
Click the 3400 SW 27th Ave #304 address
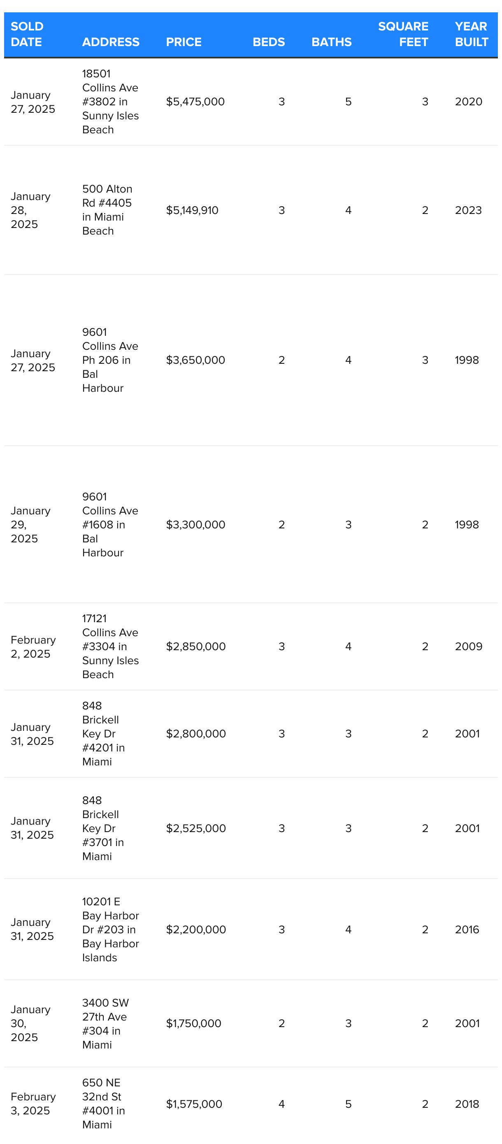coord(105,1024)
